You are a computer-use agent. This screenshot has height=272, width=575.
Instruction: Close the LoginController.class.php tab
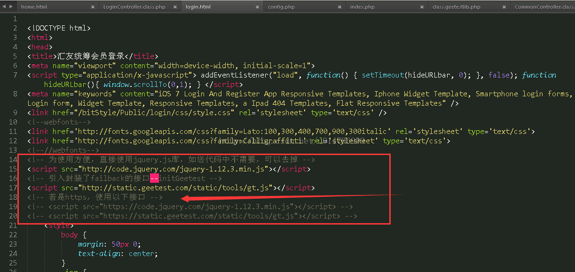click(x=175, y=7)
